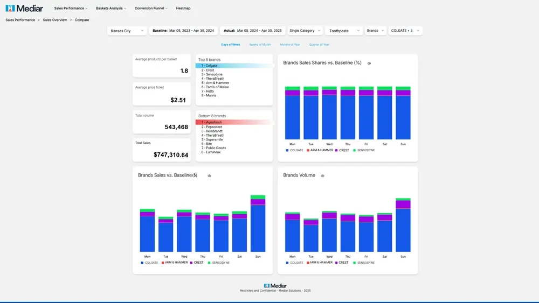The width and height of the screenshot is (539, 303).
Task: Click COLGATE legend in Brands Sales vs. Baseline chart
Action: pos(149,263)
